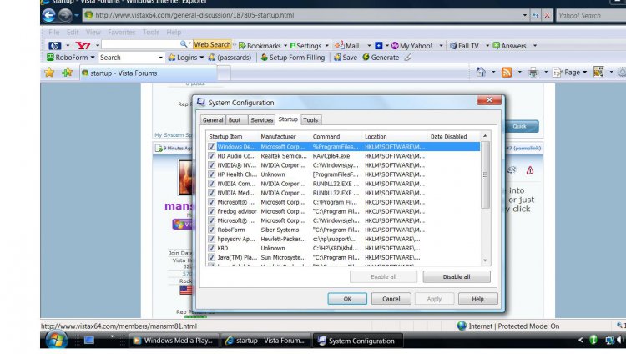Screen dimensions: 626x354
Task: Click in the Yahoo toolbar search field
Action: coord(141,45)
